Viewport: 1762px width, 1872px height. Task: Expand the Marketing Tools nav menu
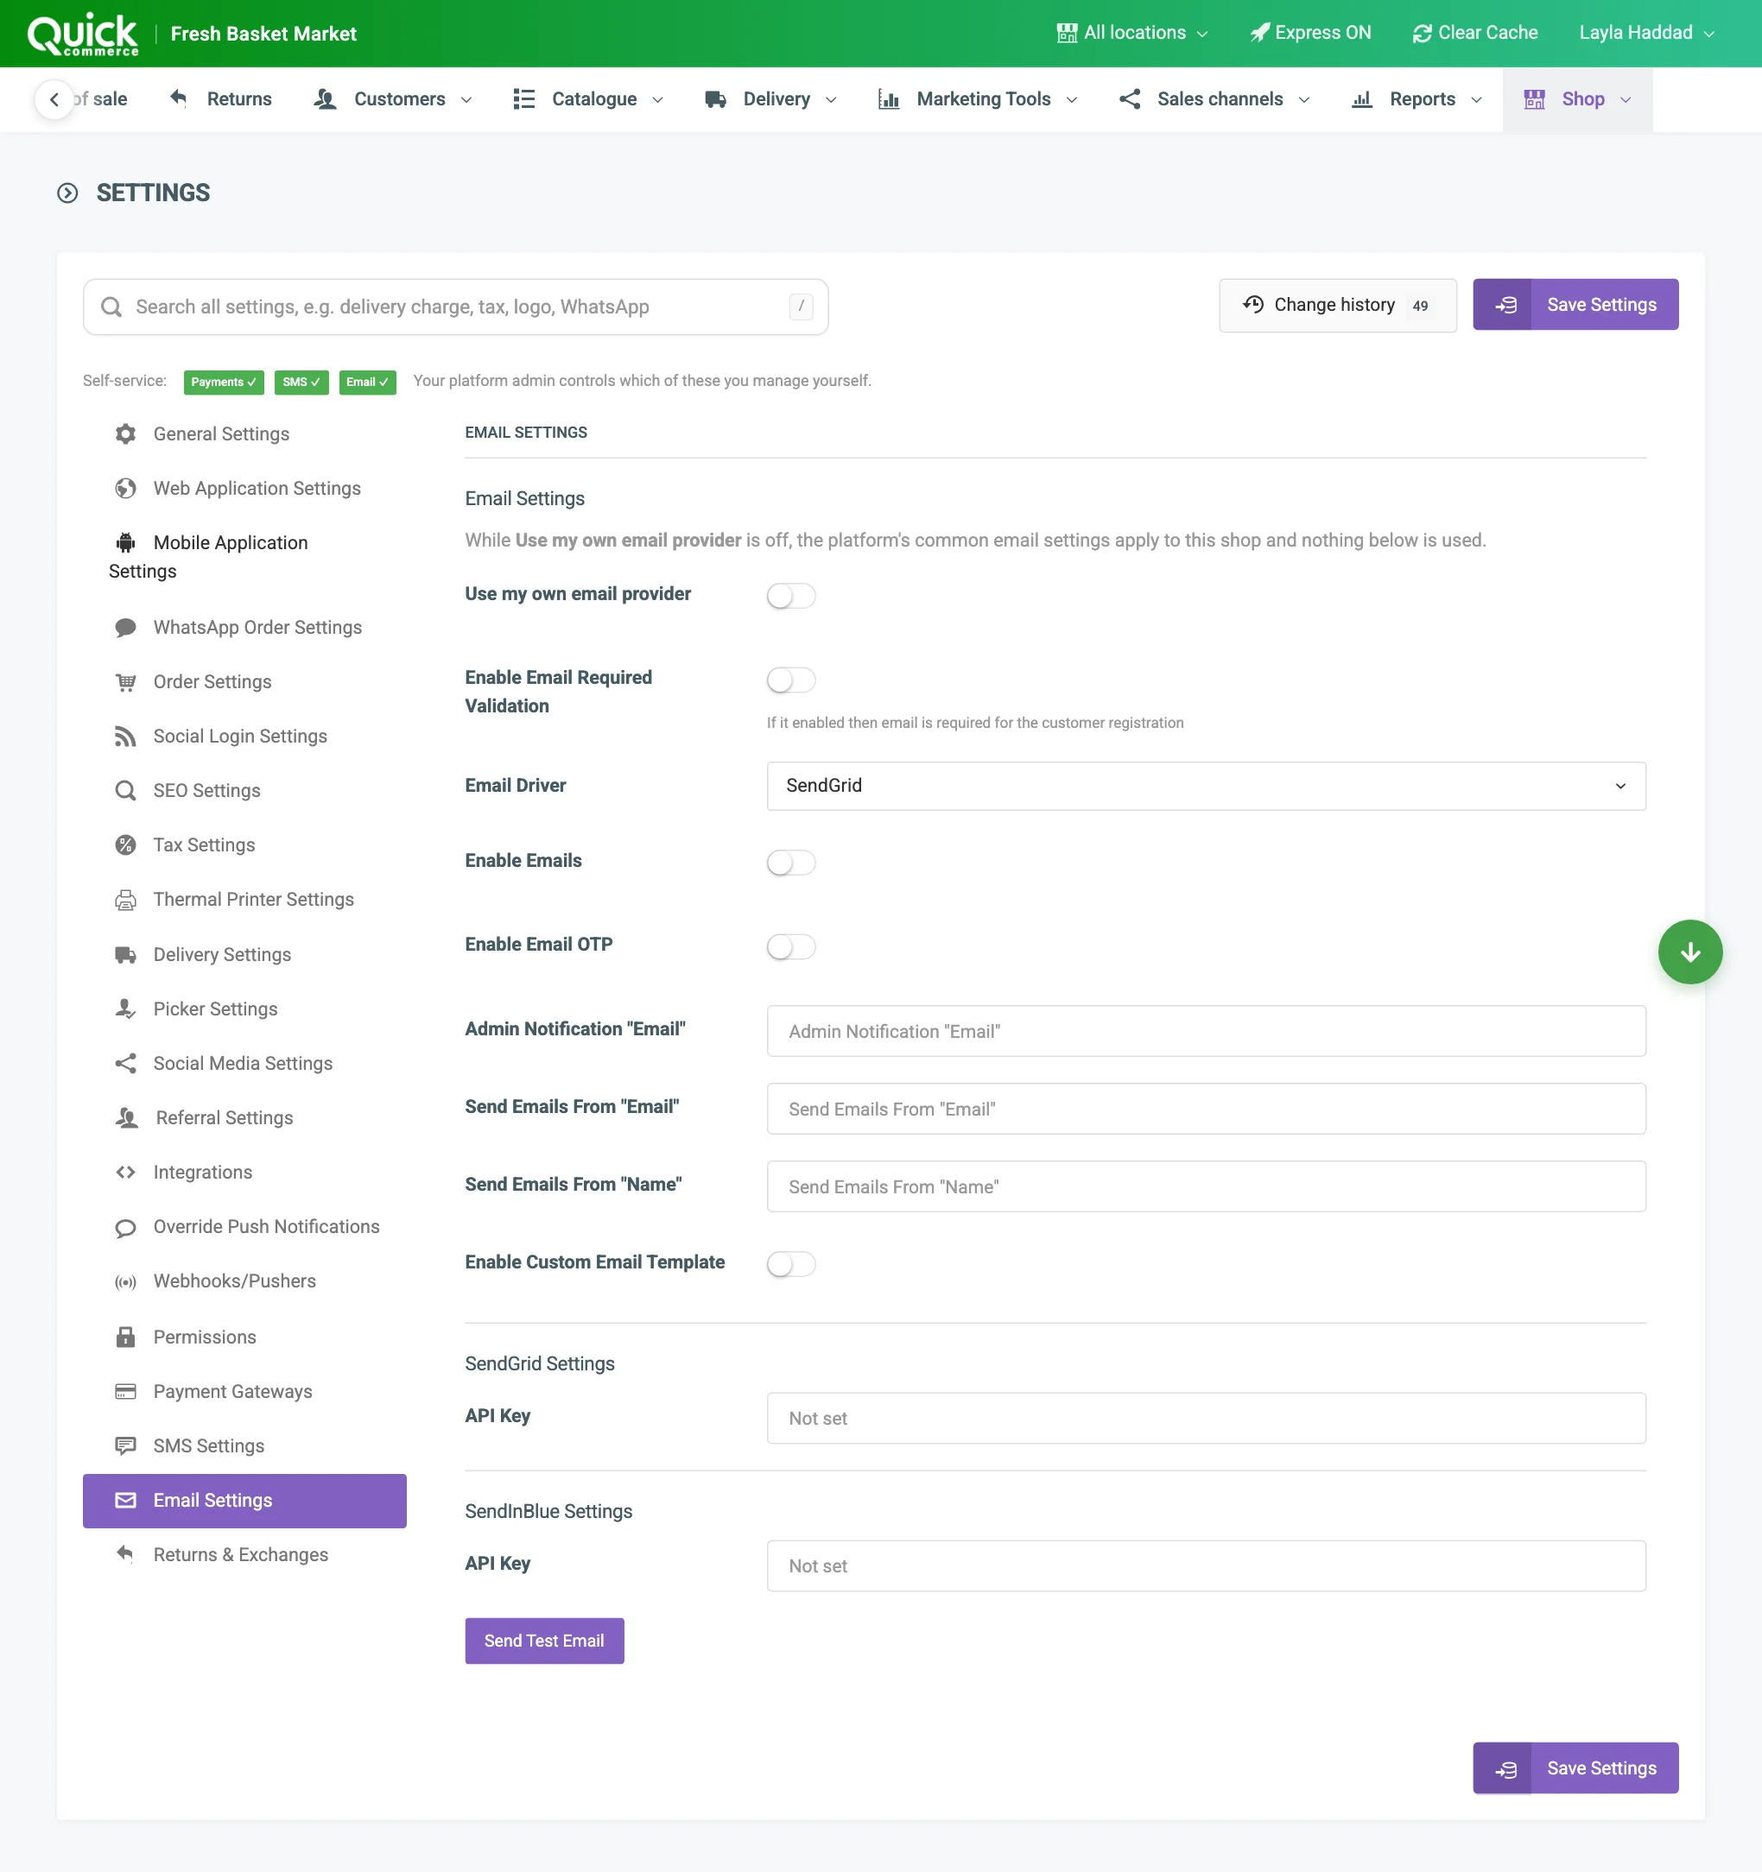978,100
